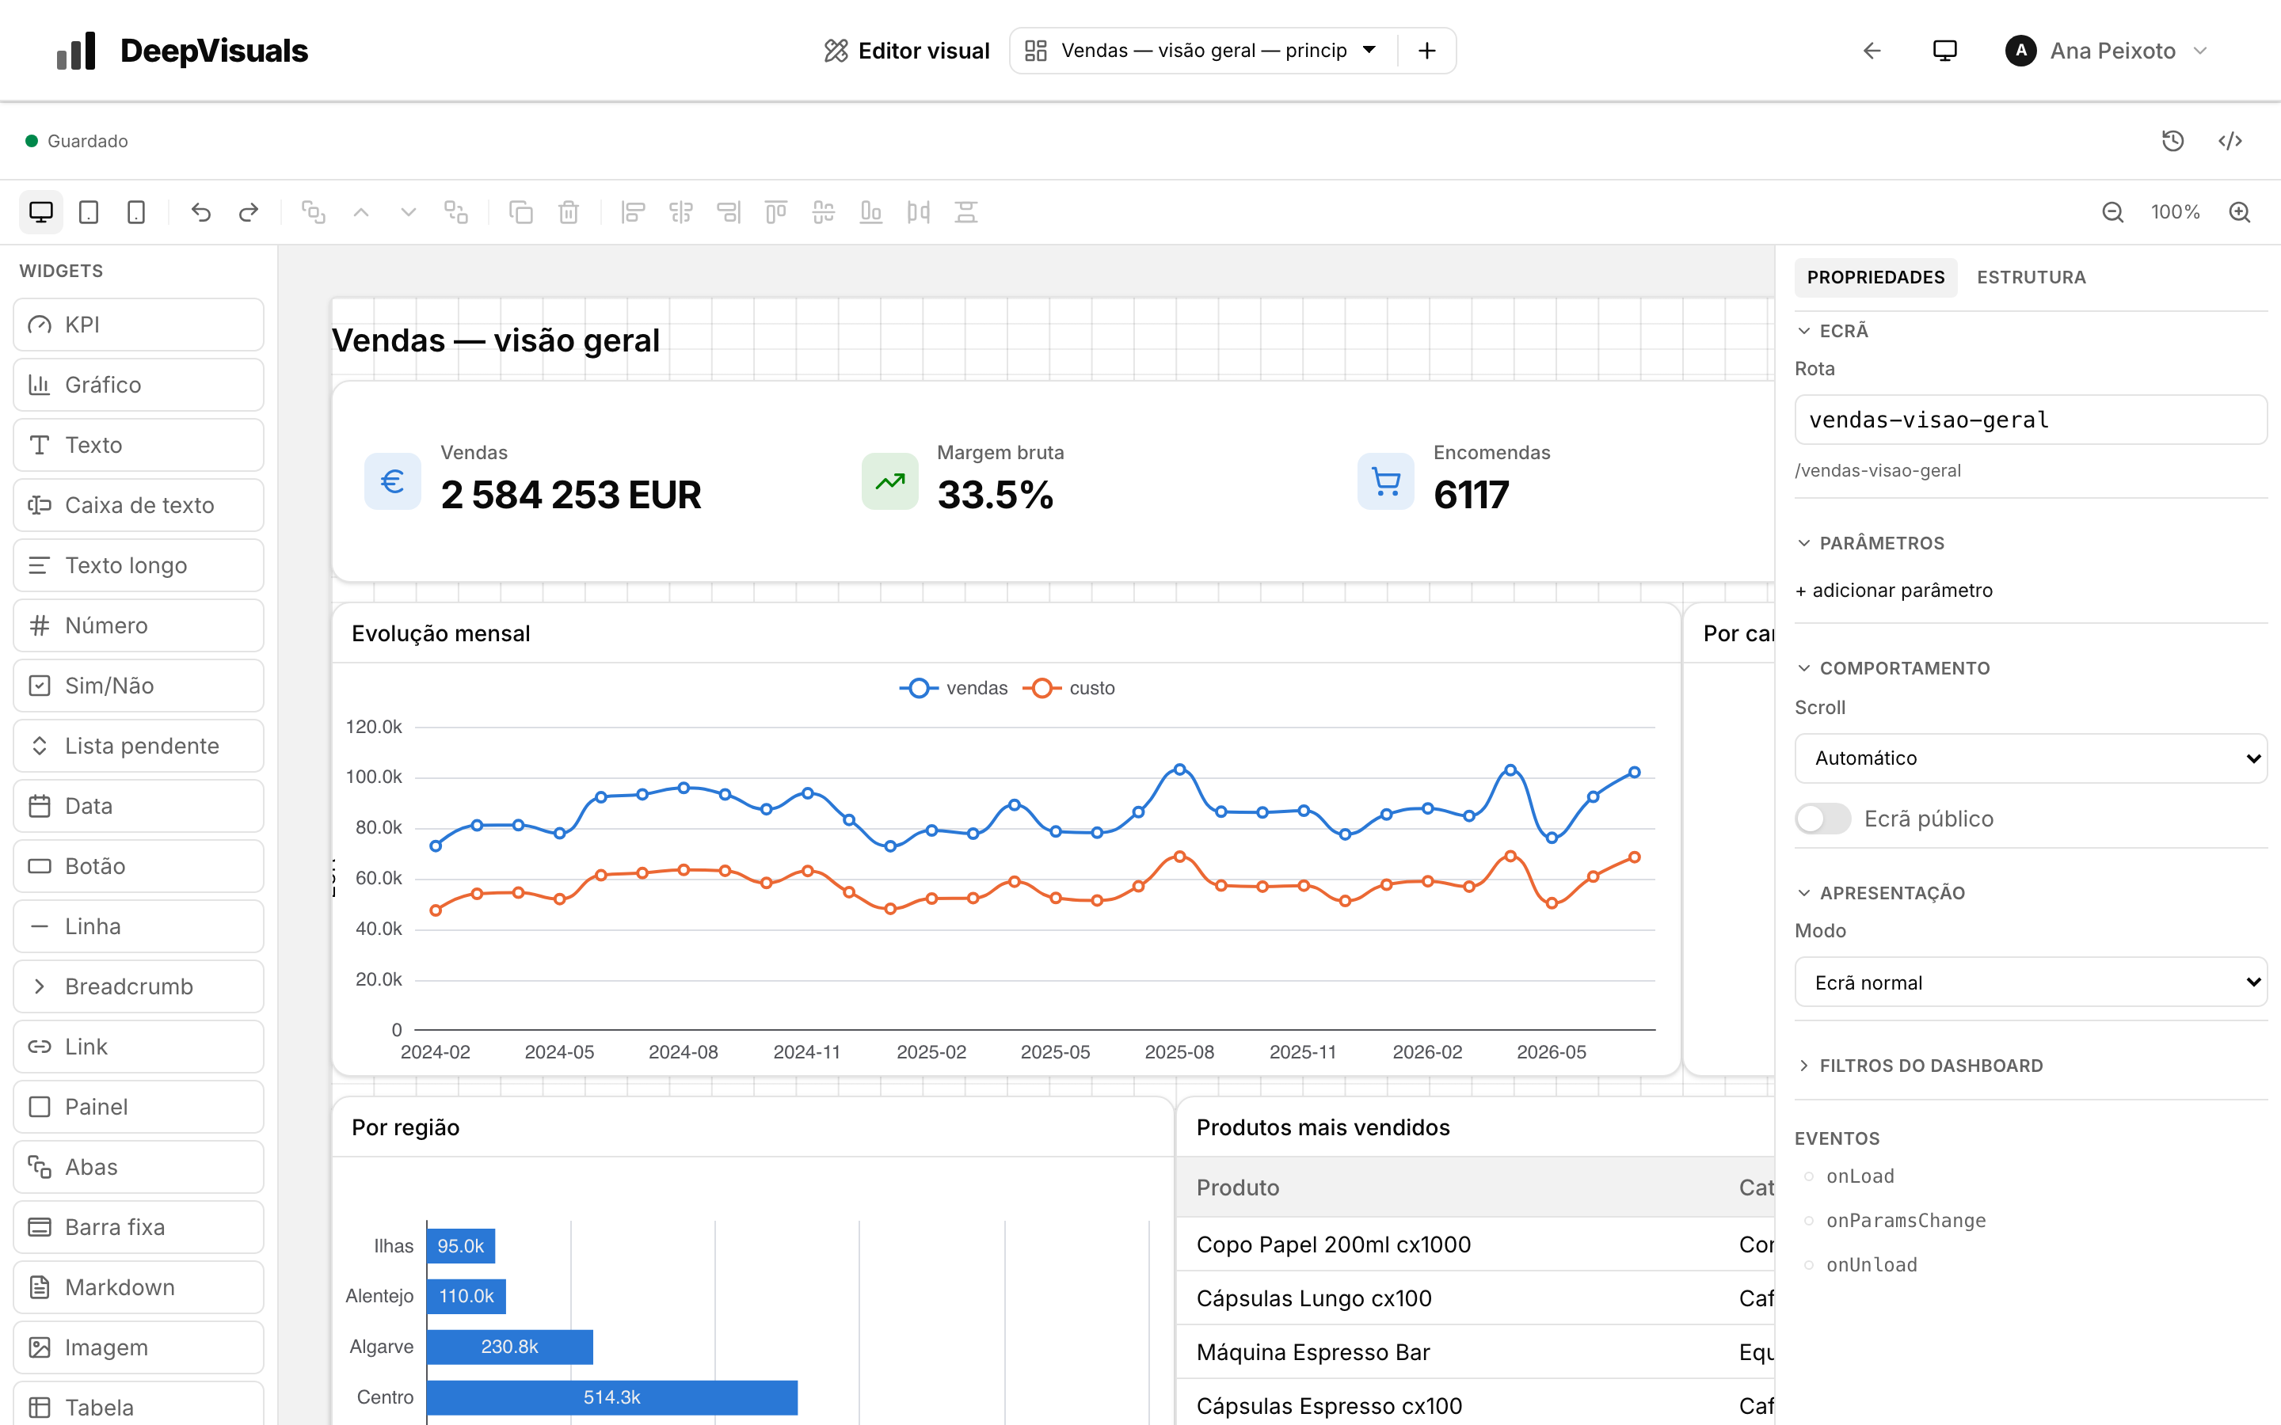Add new screen with plus button

point(1427,51)
